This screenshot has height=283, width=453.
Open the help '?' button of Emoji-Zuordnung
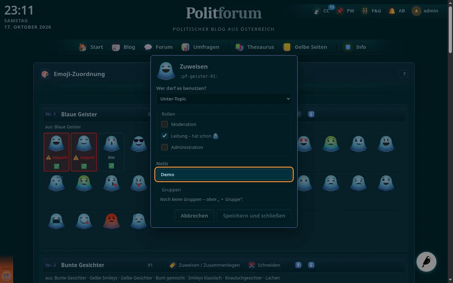point(403,74)
